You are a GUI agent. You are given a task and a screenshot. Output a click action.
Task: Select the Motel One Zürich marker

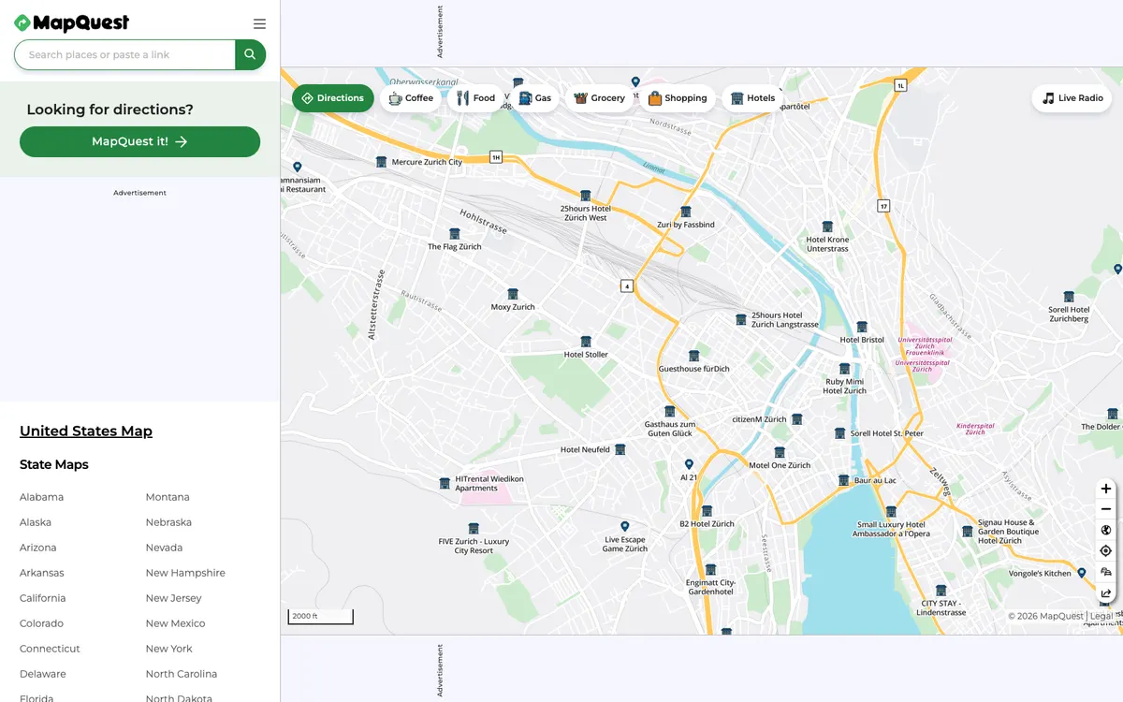point(780,452)
